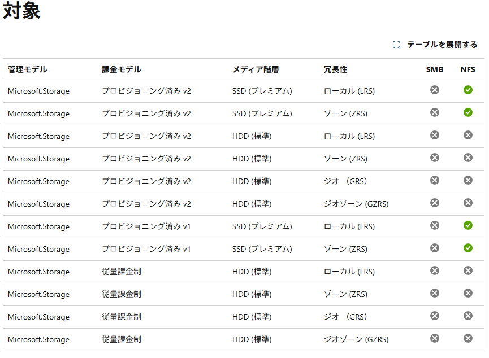
Task: Click the SMB cross icon in the v2 SSD ローカル (LRS) row
Action: 434,90
